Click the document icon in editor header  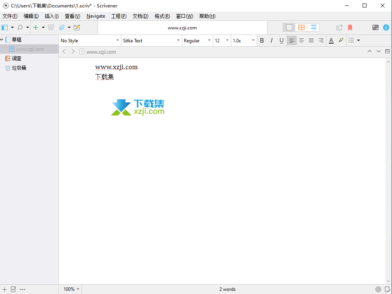[82, 51]
